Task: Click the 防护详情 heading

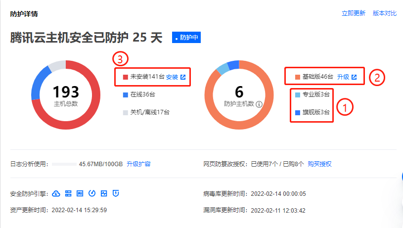Action: coord(24,14)
